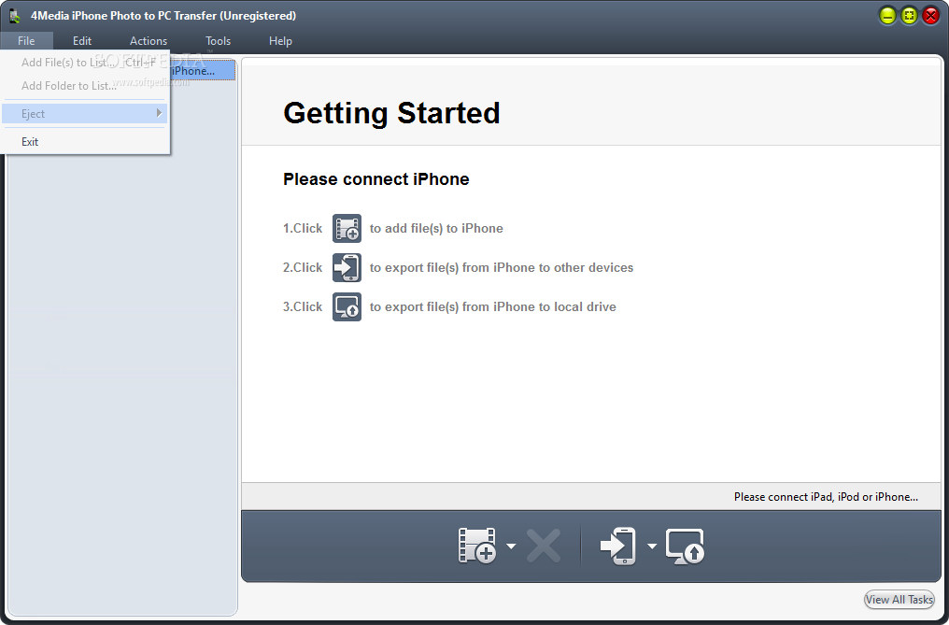Expand the Eject submenu
949x625 pixels.
85,113
